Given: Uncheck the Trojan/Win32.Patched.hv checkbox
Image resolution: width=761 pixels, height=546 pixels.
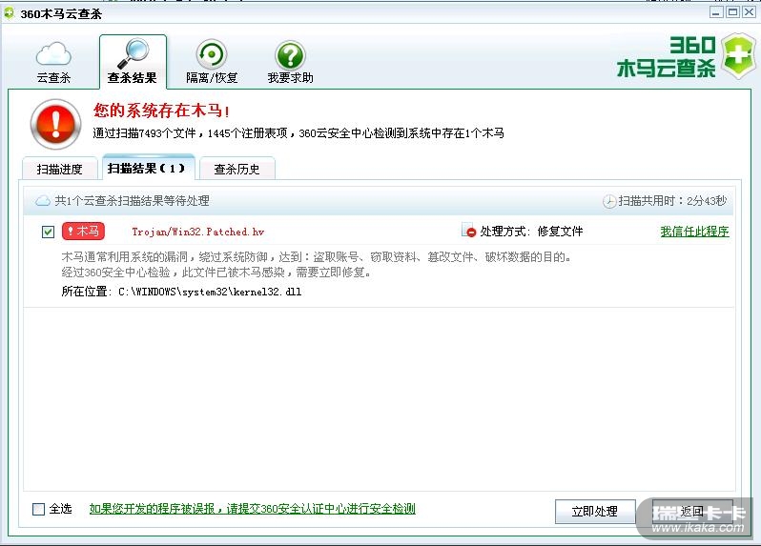Looking at the screenshot, I should [48, 232].
